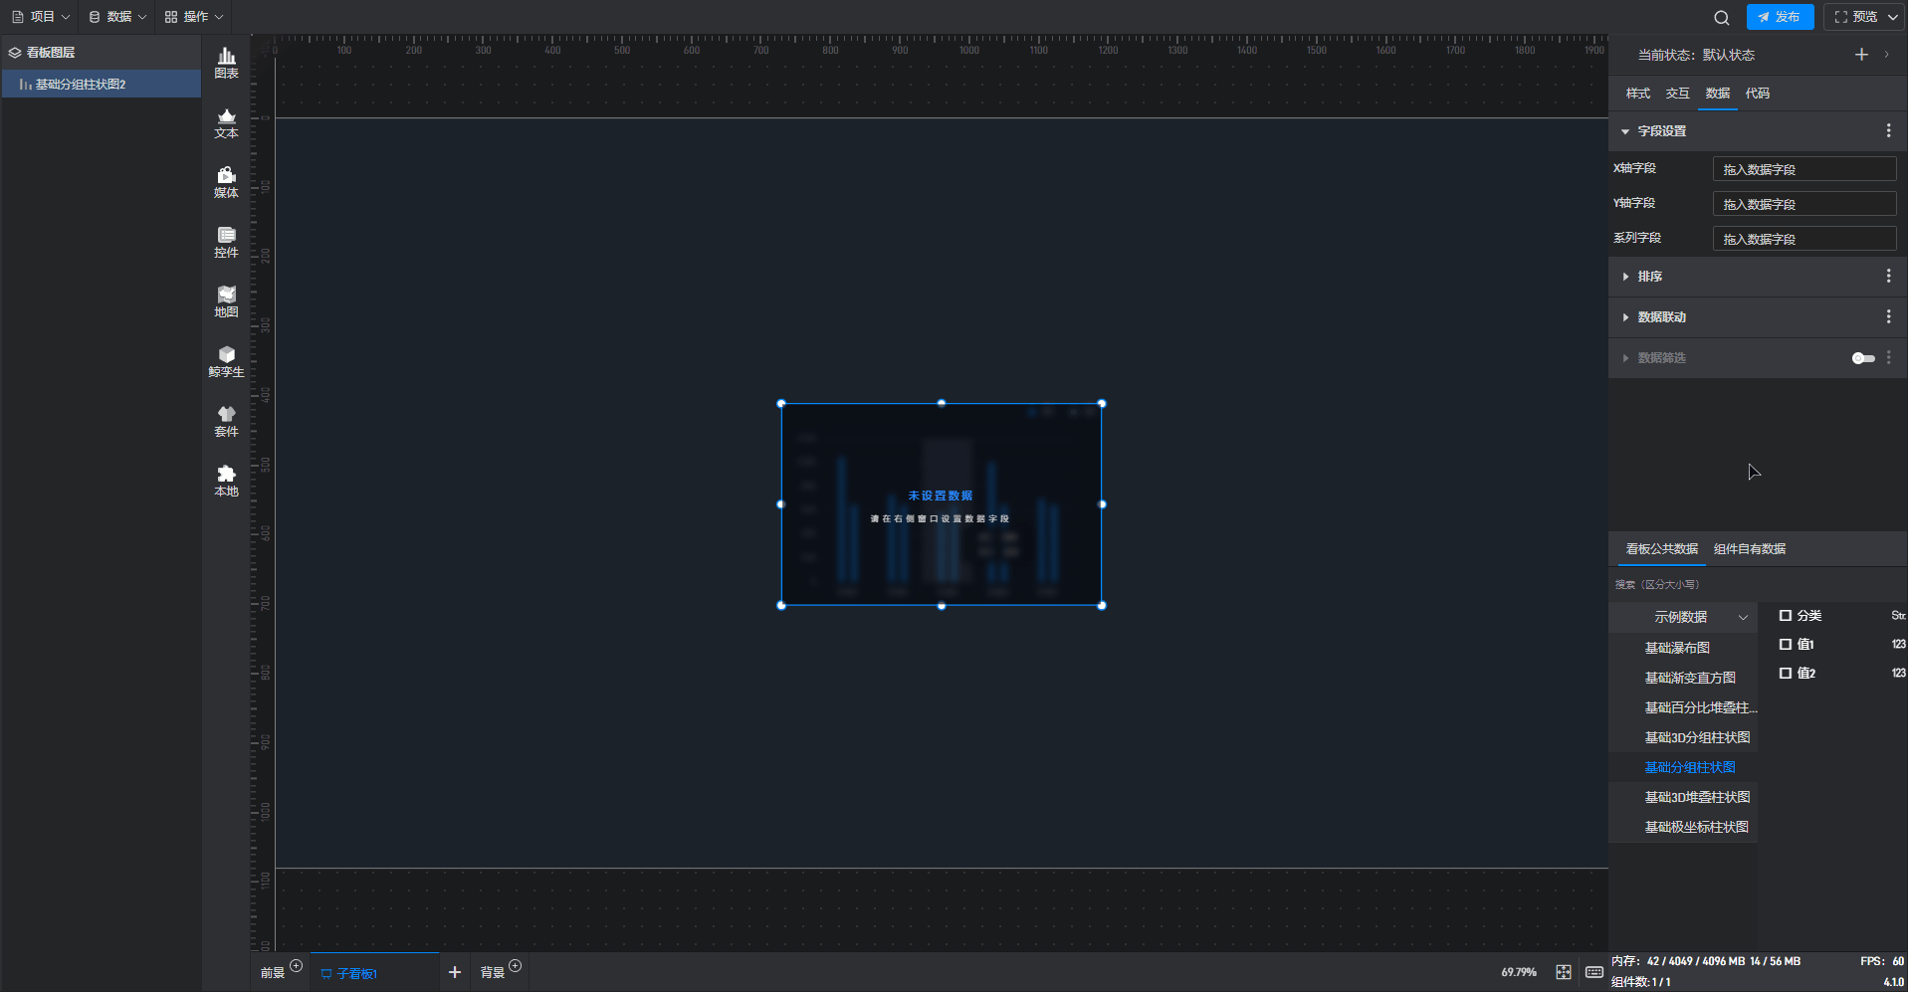Select the 背景 background button
The width and height of the screenshot is (1908, 992).
pos(492,973)
